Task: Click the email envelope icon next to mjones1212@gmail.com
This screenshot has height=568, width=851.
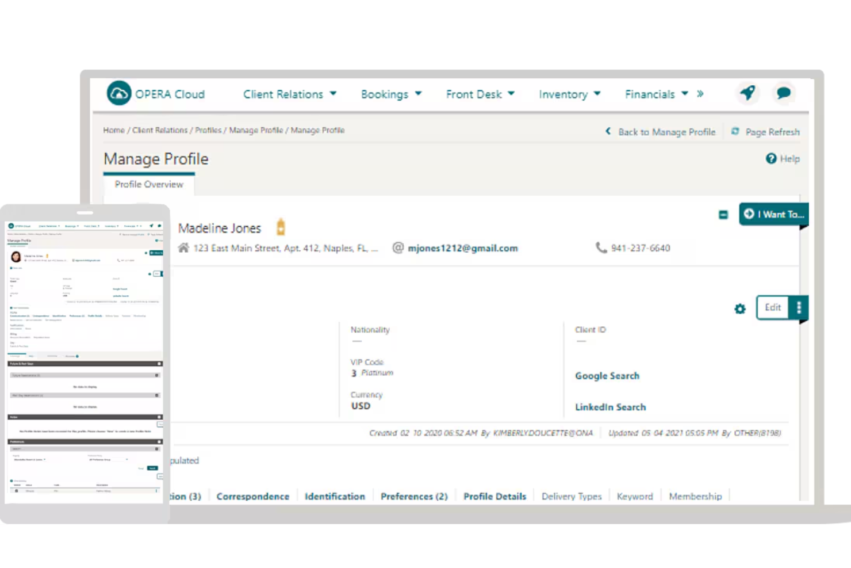Action: (397, 248)
